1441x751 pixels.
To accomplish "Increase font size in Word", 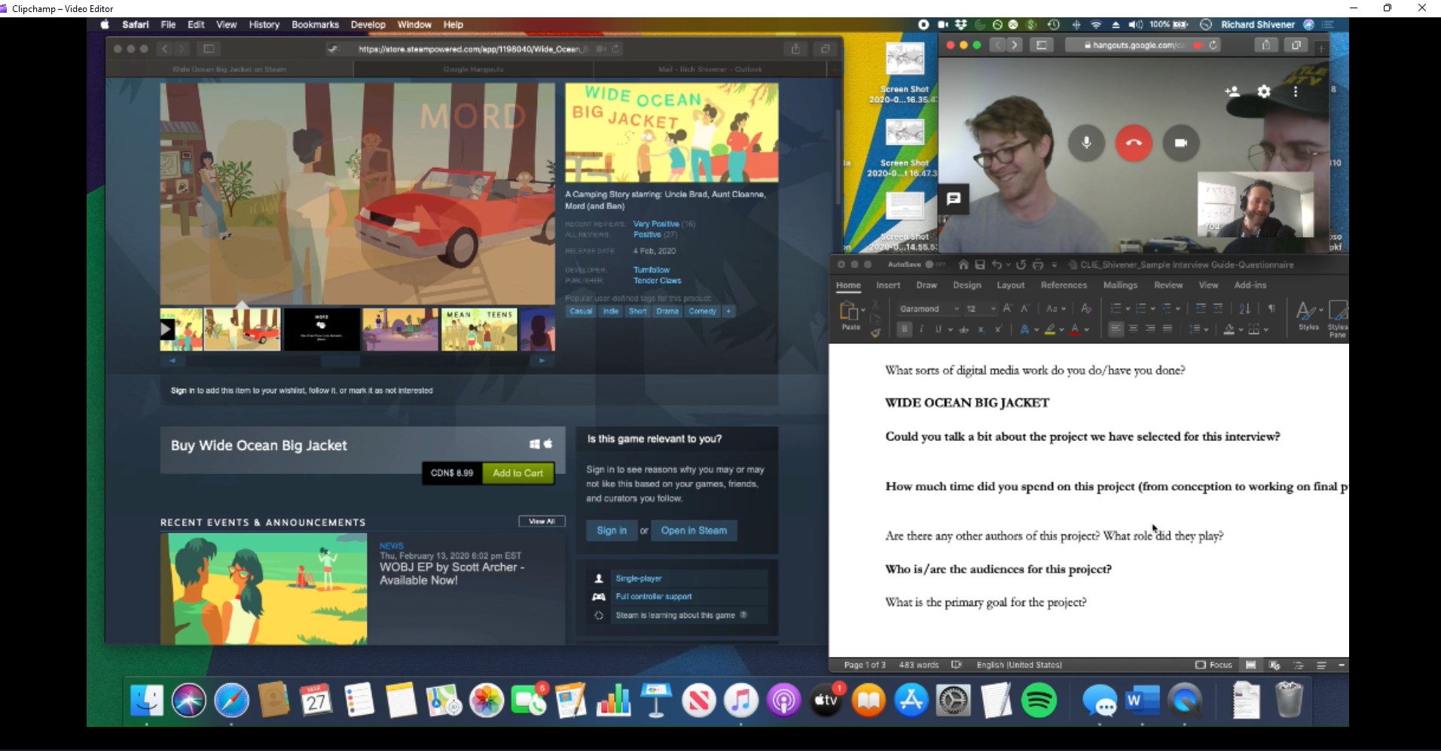I will (x=1007, y=309).
